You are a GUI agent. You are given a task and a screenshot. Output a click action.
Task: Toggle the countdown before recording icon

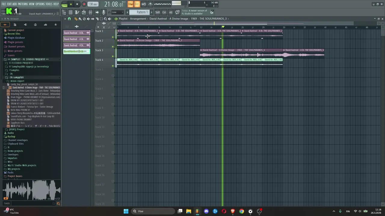[x=137, y=4]
